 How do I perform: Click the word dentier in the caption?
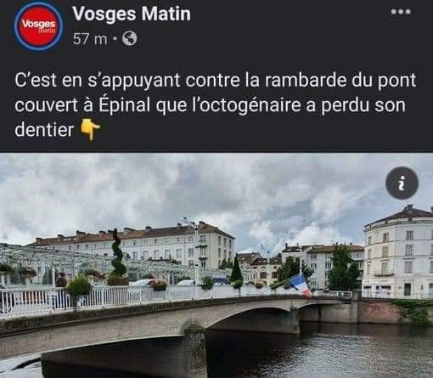pyautogui.click(x=44, y=130)
